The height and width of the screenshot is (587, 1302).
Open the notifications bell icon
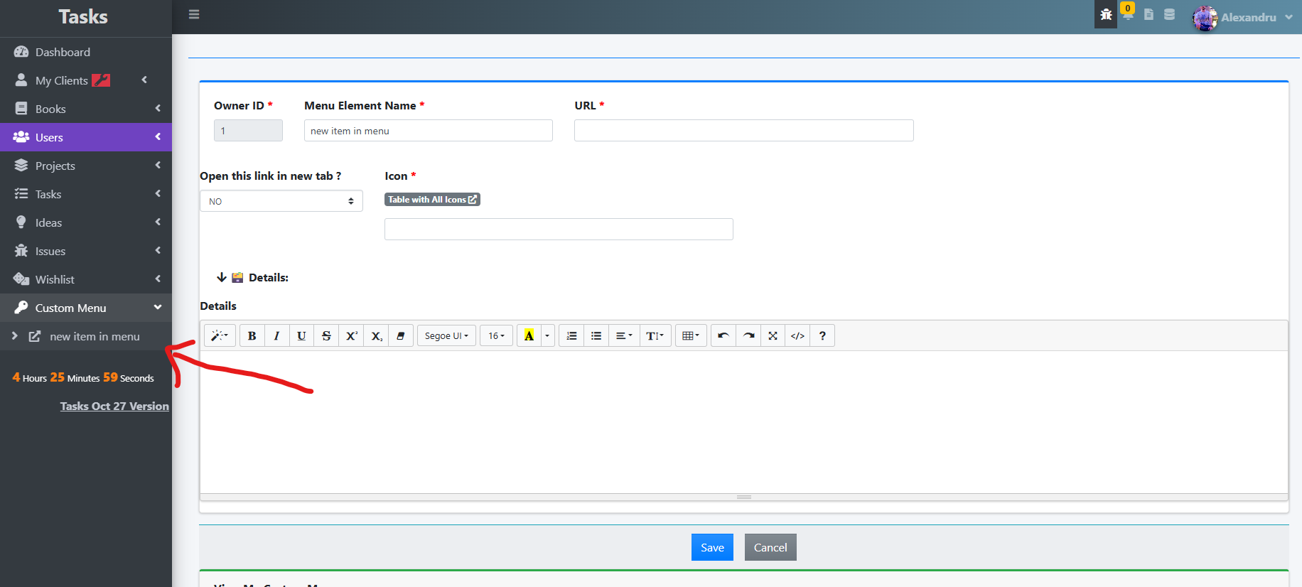[1127, 14]
